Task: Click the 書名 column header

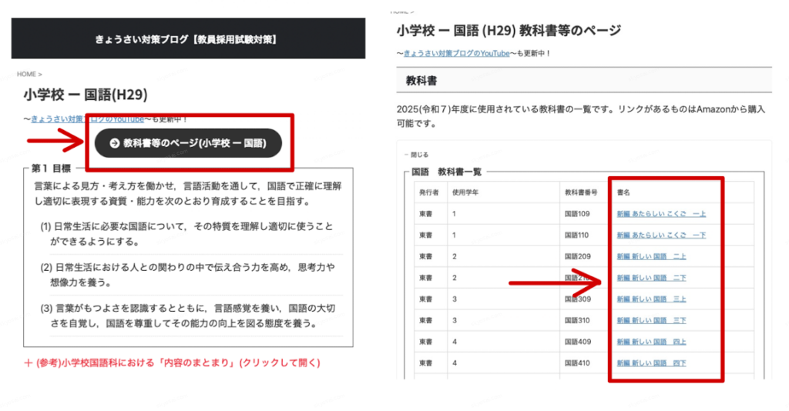Action: pyautogui.click(x=624, y=192)
